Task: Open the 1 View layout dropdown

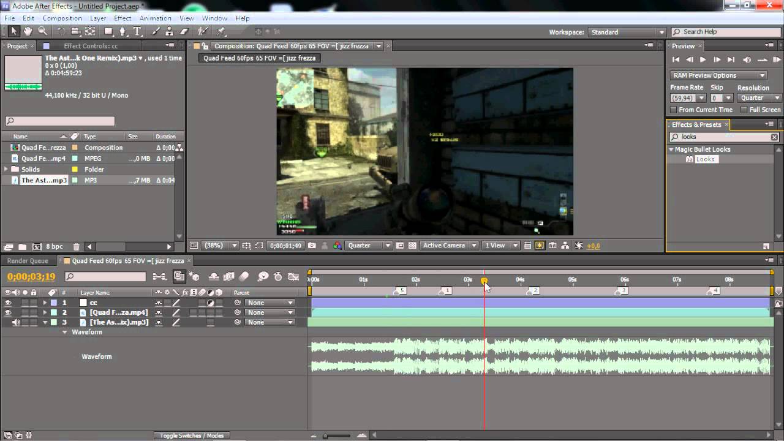Action: click(501, 246)
